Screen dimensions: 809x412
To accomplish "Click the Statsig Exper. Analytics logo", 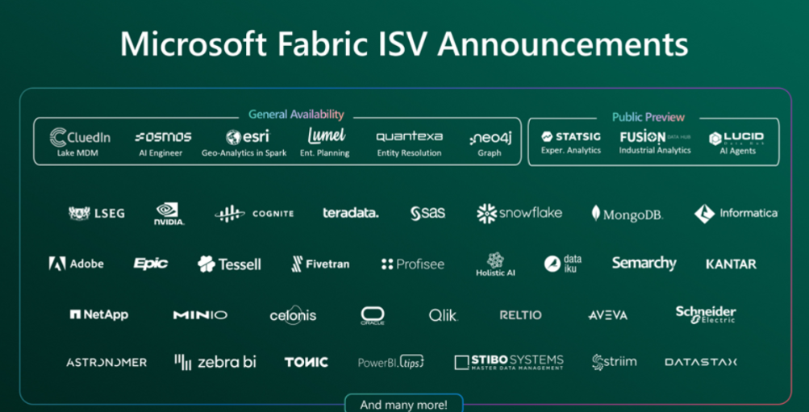I will (571, 137).
